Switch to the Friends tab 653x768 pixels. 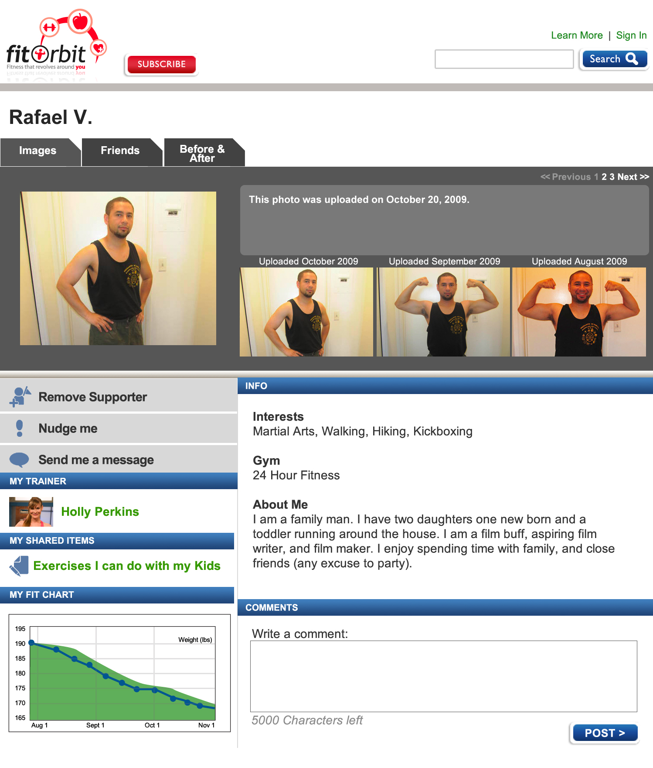120,151
